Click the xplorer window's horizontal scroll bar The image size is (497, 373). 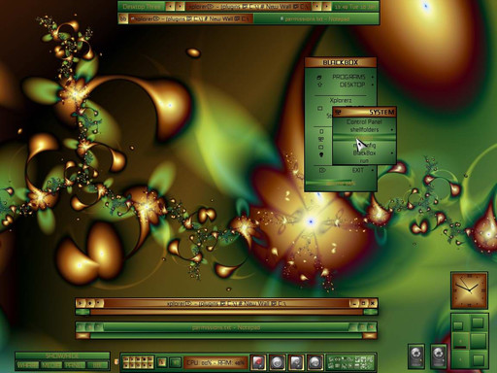[x=226, y=312]
